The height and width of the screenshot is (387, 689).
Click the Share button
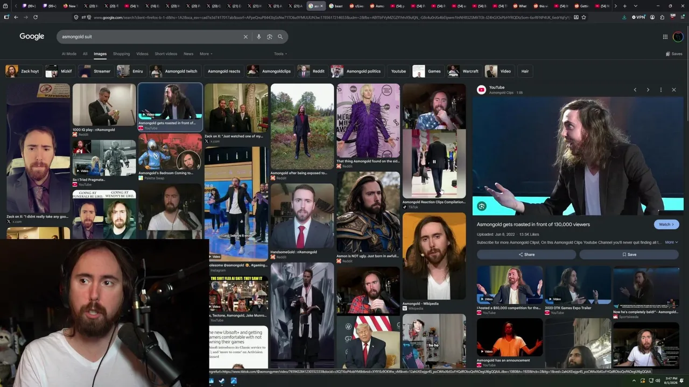[526, 254]
